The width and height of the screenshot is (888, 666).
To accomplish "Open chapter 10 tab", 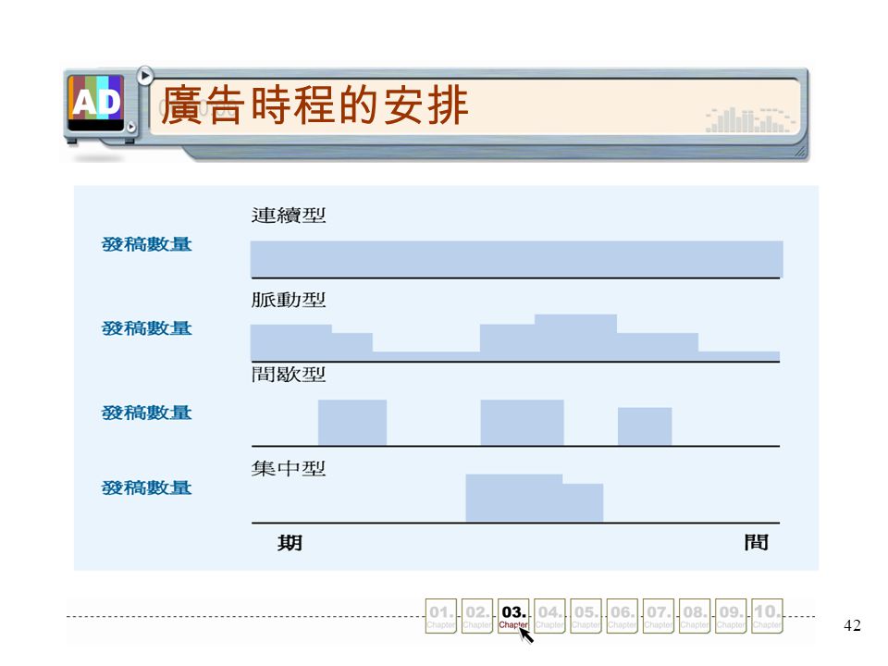I will pyautogui.click(x=767, y=616).
